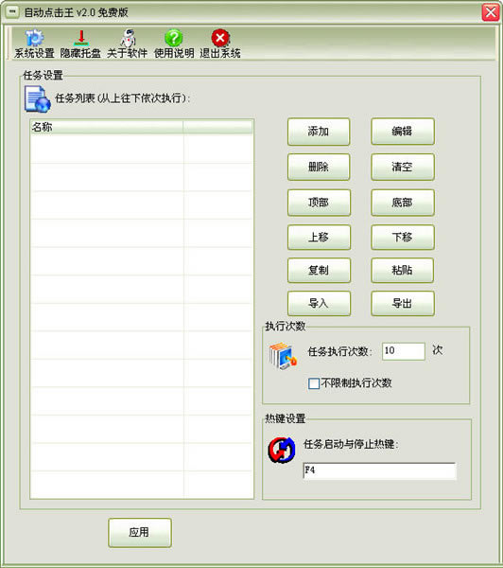Click the 编辑 edit button
The width and height of the screenshot is (503, 568).
click(x=402, y=132)
